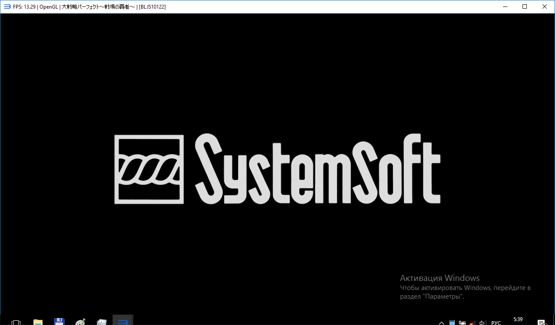Image resolution: width=555 pixels, height=325 pixels.
Task: Click the blue tray icon beside the battery
Action: 452,322
